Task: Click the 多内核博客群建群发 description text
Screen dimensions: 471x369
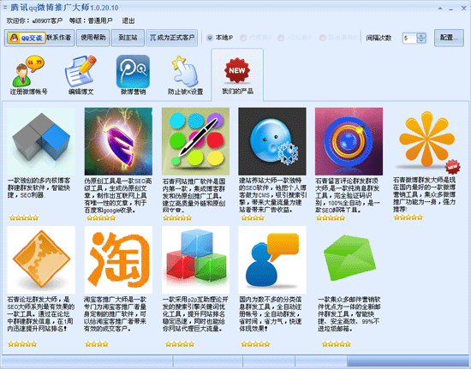Action: (39, 187)
